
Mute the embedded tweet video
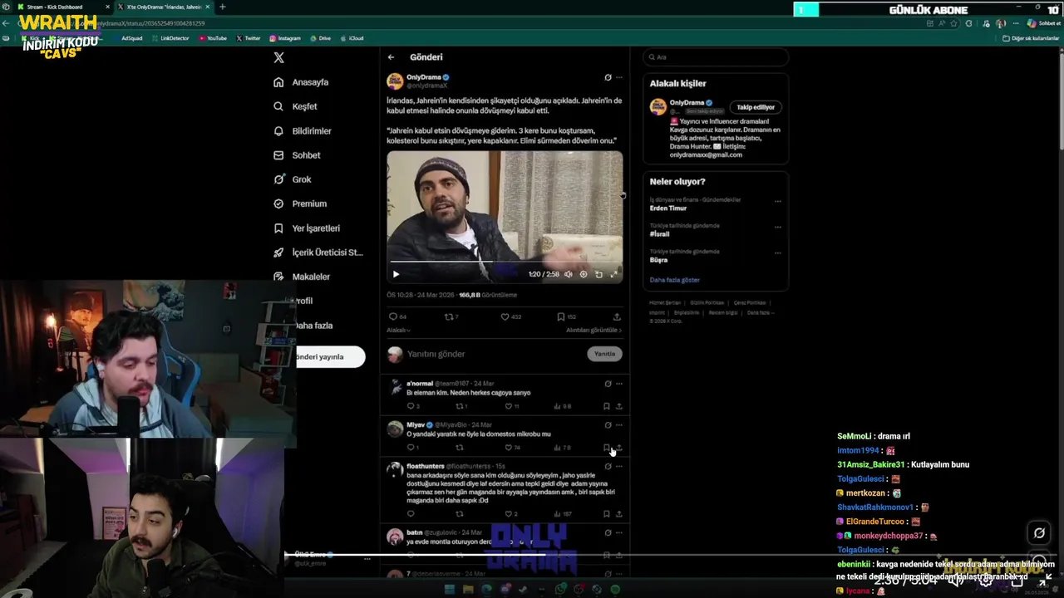click(x=569, y=274)
